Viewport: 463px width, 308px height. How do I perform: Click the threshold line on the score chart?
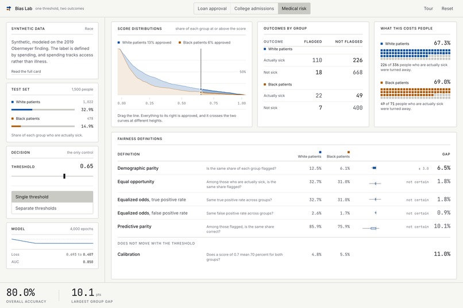201,71
